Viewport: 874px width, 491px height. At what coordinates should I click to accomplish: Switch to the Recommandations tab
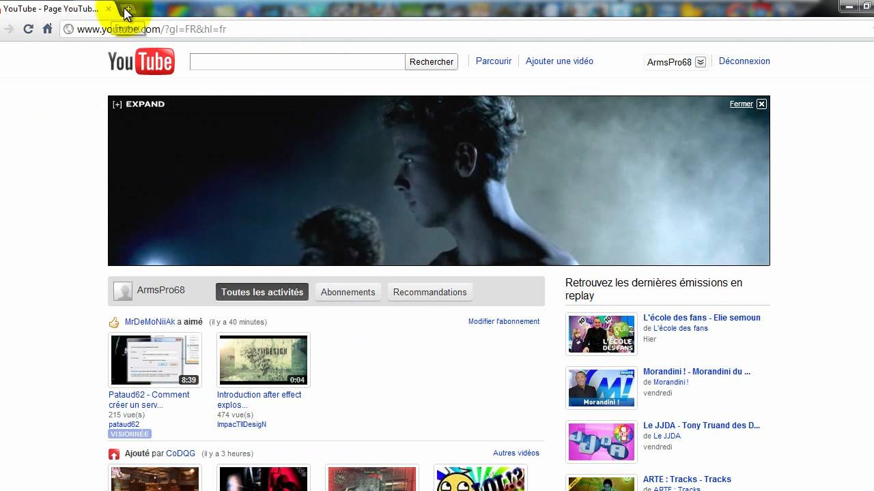(430, 292)
